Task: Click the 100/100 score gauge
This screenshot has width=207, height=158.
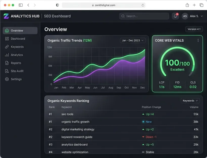Action: point(177,62)
